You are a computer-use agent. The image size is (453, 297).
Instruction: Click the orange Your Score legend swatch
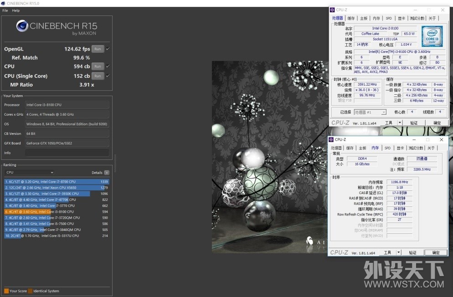(x=6, y=291)
